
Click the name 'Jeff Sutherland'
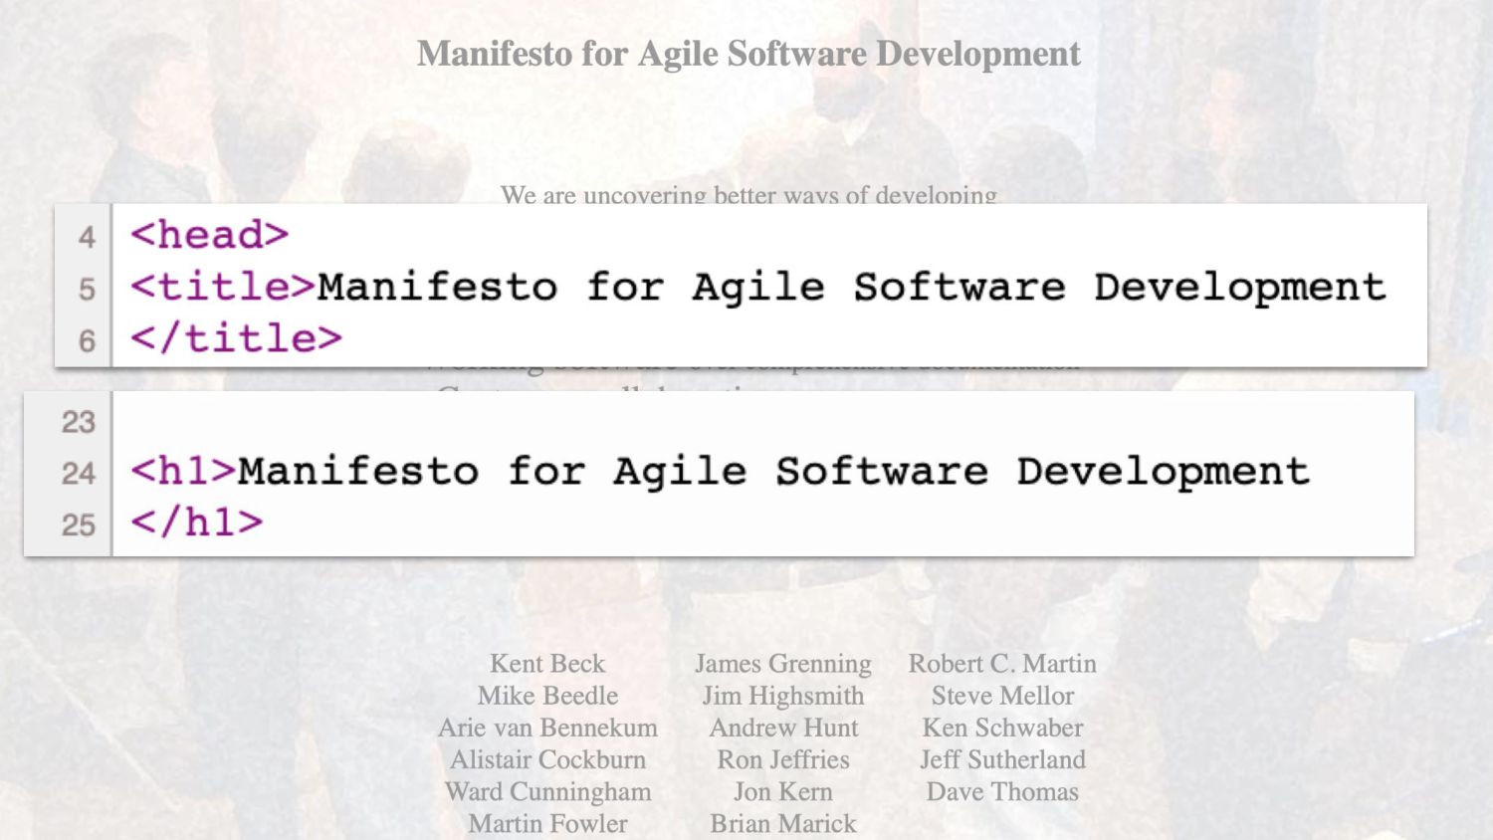tap(1002, 759)
